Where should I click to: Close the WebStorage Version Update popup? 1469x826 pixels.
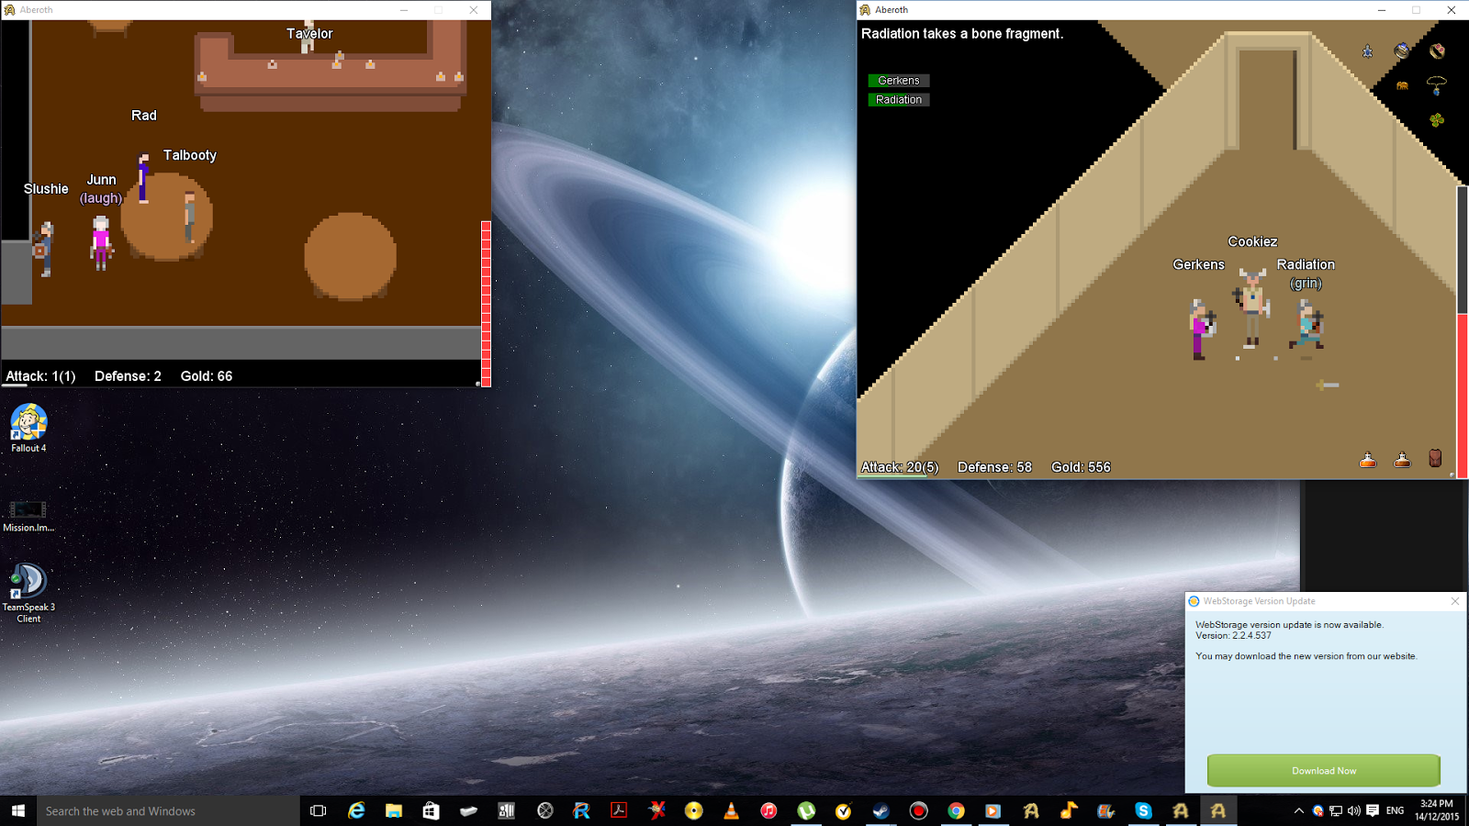click(x=1454, y=601)
